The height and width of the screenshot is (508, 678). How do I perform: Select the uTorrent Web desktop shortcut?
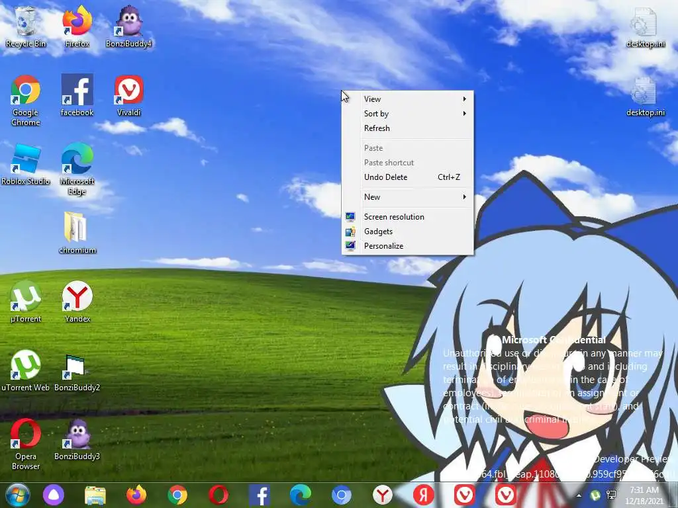coord(26,370)
